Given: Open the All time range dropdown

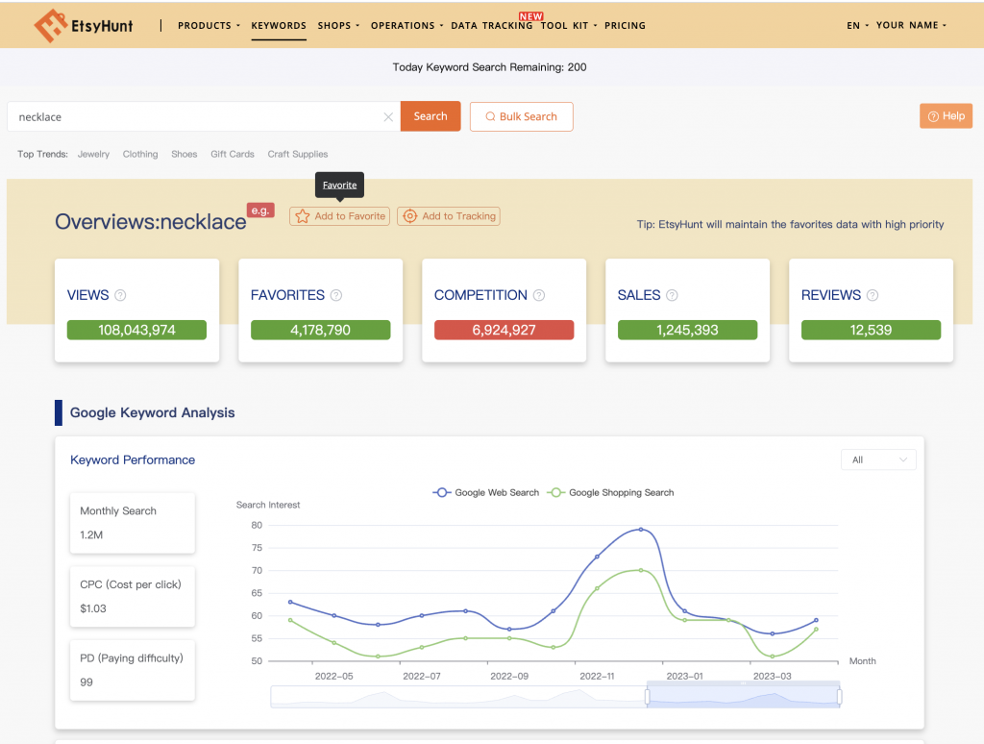Looking at the screenshot, I should pyautogui.click(x=878, y=460).
